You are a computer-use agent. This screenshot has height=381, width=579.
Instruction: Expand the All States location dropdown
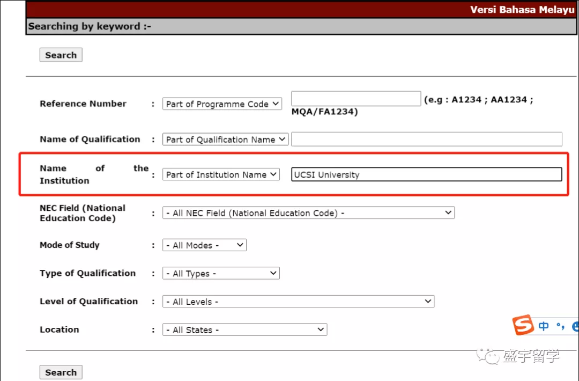tap(245, 329)
